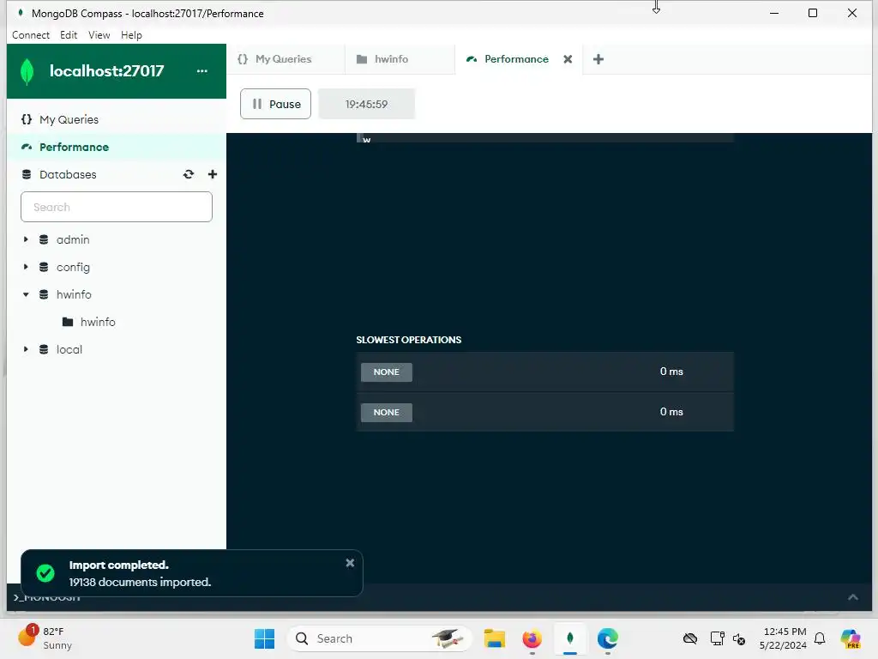Image resolution: width=878 pixels, height=659 pixels.
Task: Click the MongoDB leaf logo in sidebar
Action: [27, 72]
